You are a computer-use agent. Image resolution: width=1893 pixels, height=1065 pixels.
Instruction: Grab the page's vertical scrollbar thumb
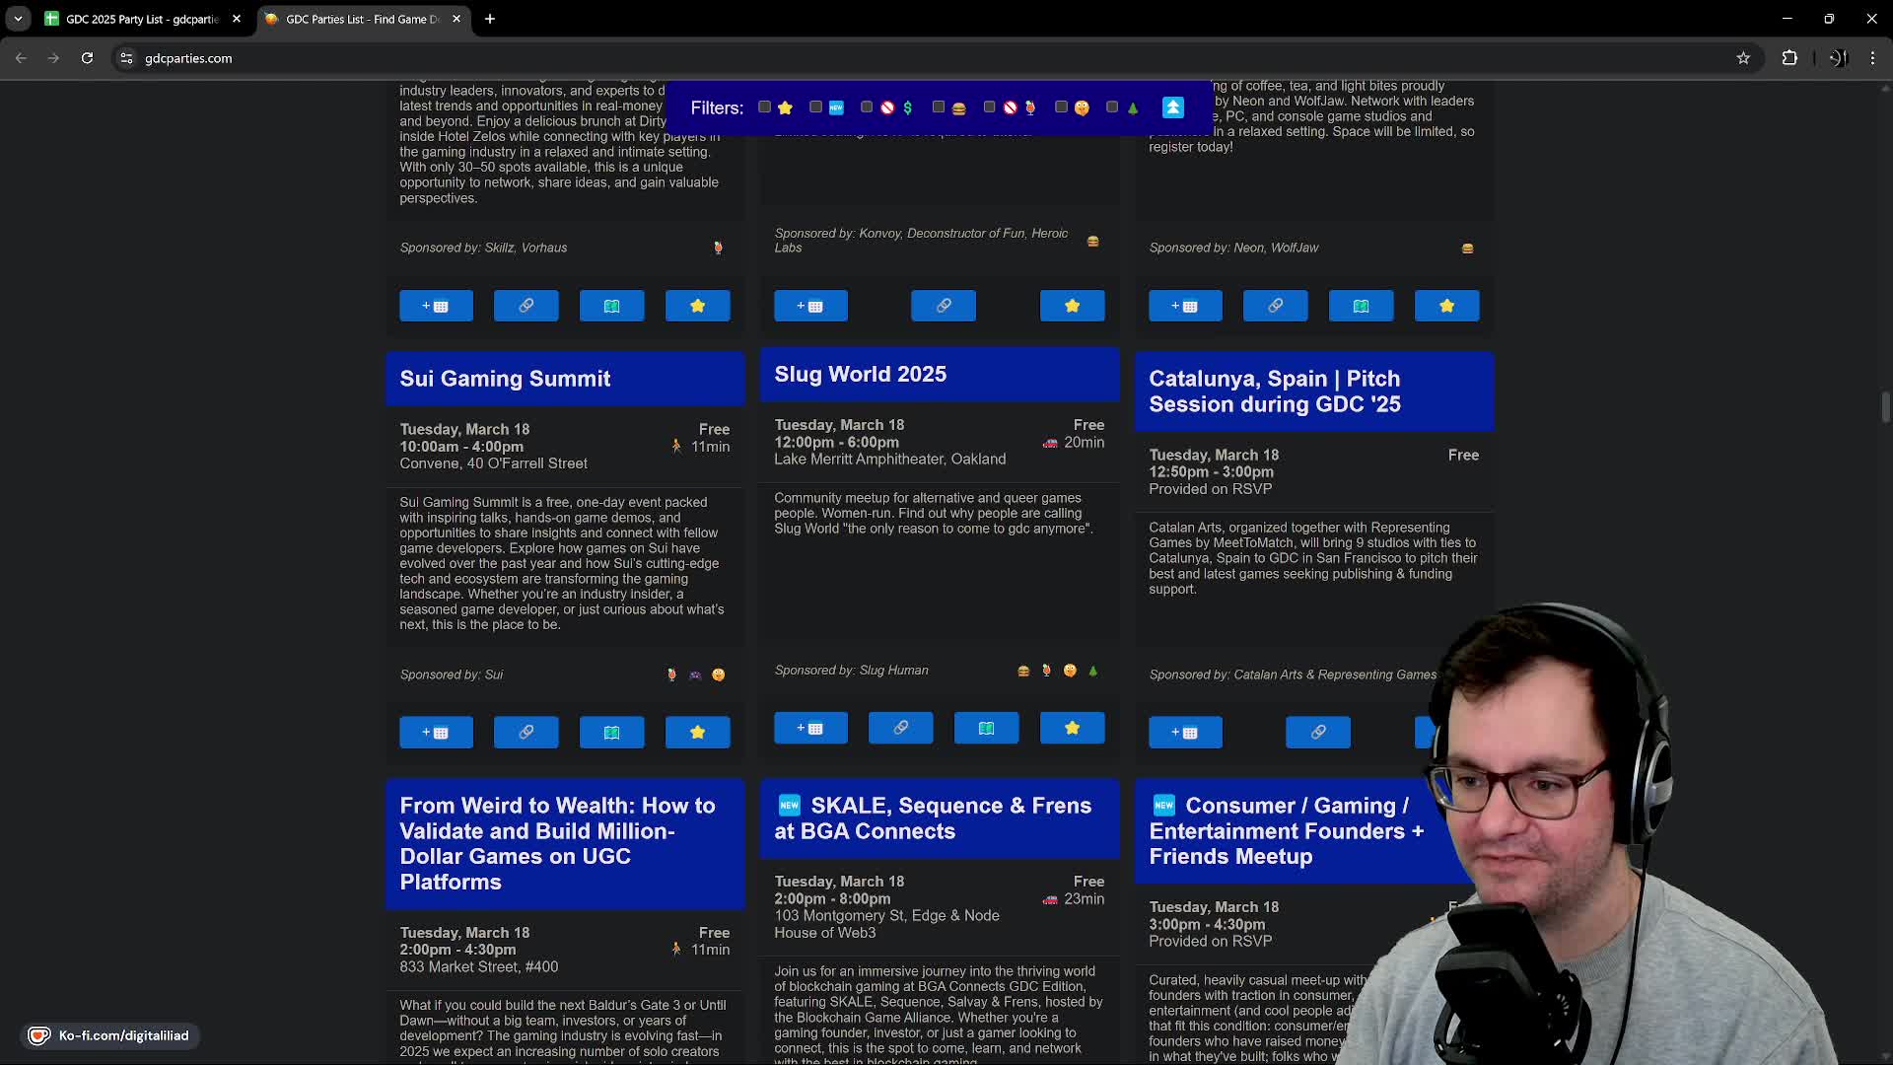click(1885, 407)
